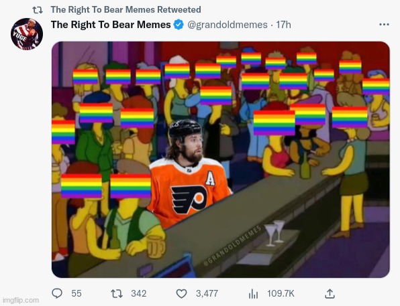Click the 3,477 likes count
This screenshot has height=306, width=400.
pos(207,293)
